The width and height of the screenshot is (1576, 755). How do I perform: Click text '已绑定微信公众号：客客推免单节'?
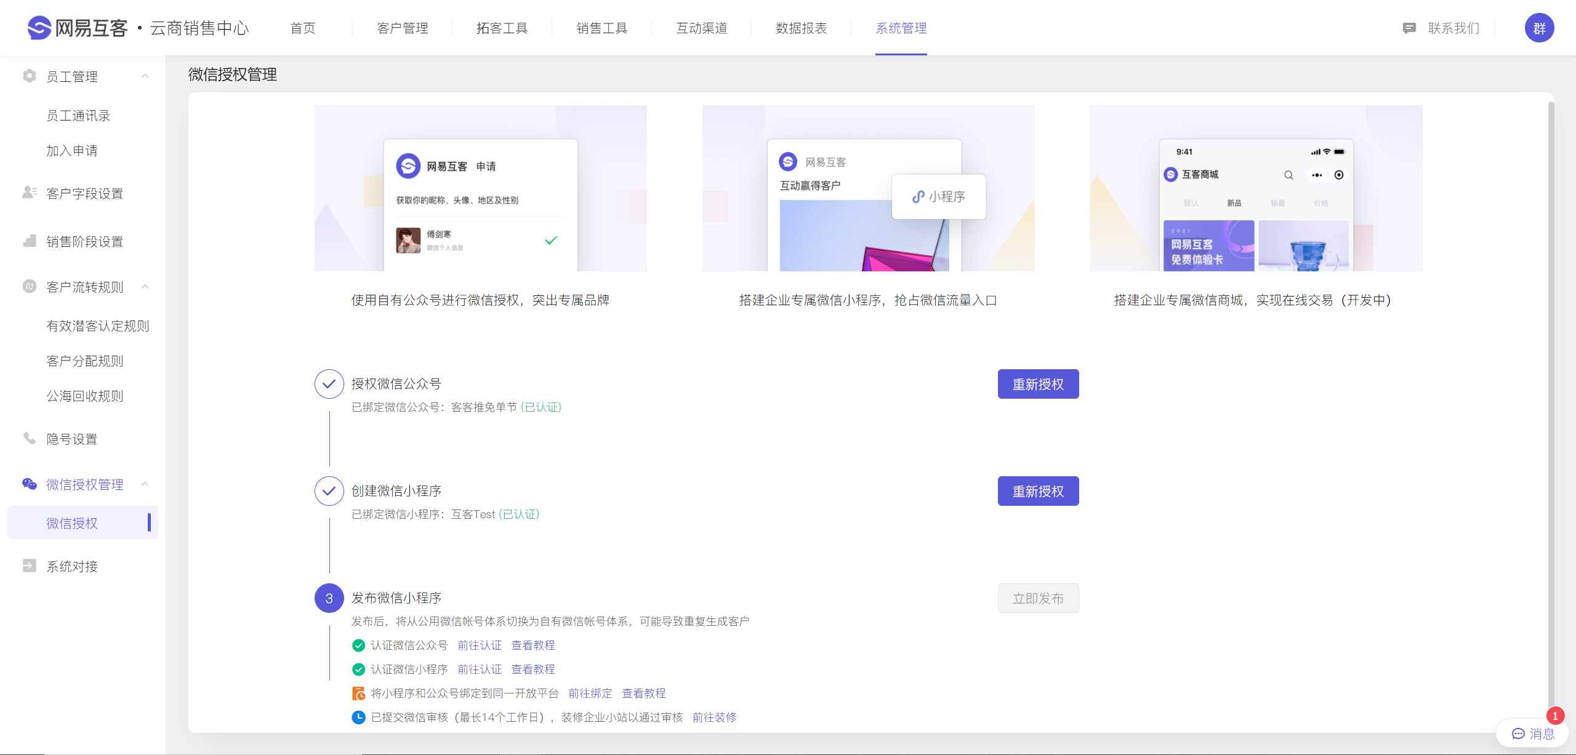434,407
